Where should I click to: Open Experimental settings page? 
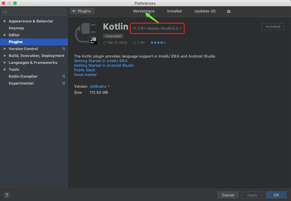point(21,83)
